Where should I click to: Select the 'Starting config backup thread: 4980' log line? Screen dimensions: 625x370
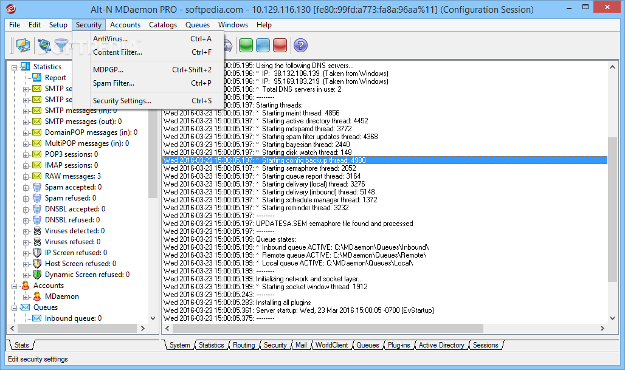tap(385, 160)
